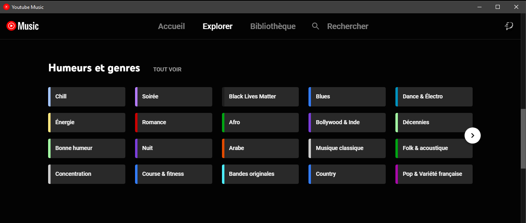Open the Bandes originales genre
Image resolution: width=526 pixels, height=223 pixels.
click(260, 174)
